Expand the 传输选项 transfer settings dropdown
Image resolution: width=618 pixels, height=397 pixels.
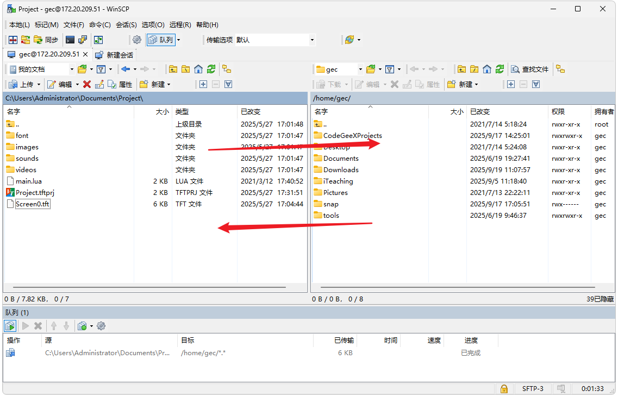(312, 40)
